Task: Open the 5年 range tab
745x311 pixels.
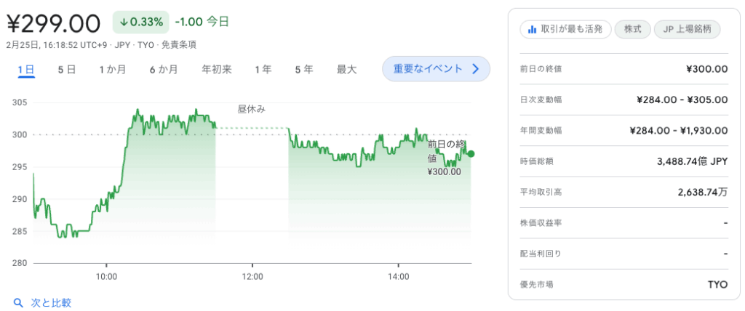Action: (x=304, y=70)
